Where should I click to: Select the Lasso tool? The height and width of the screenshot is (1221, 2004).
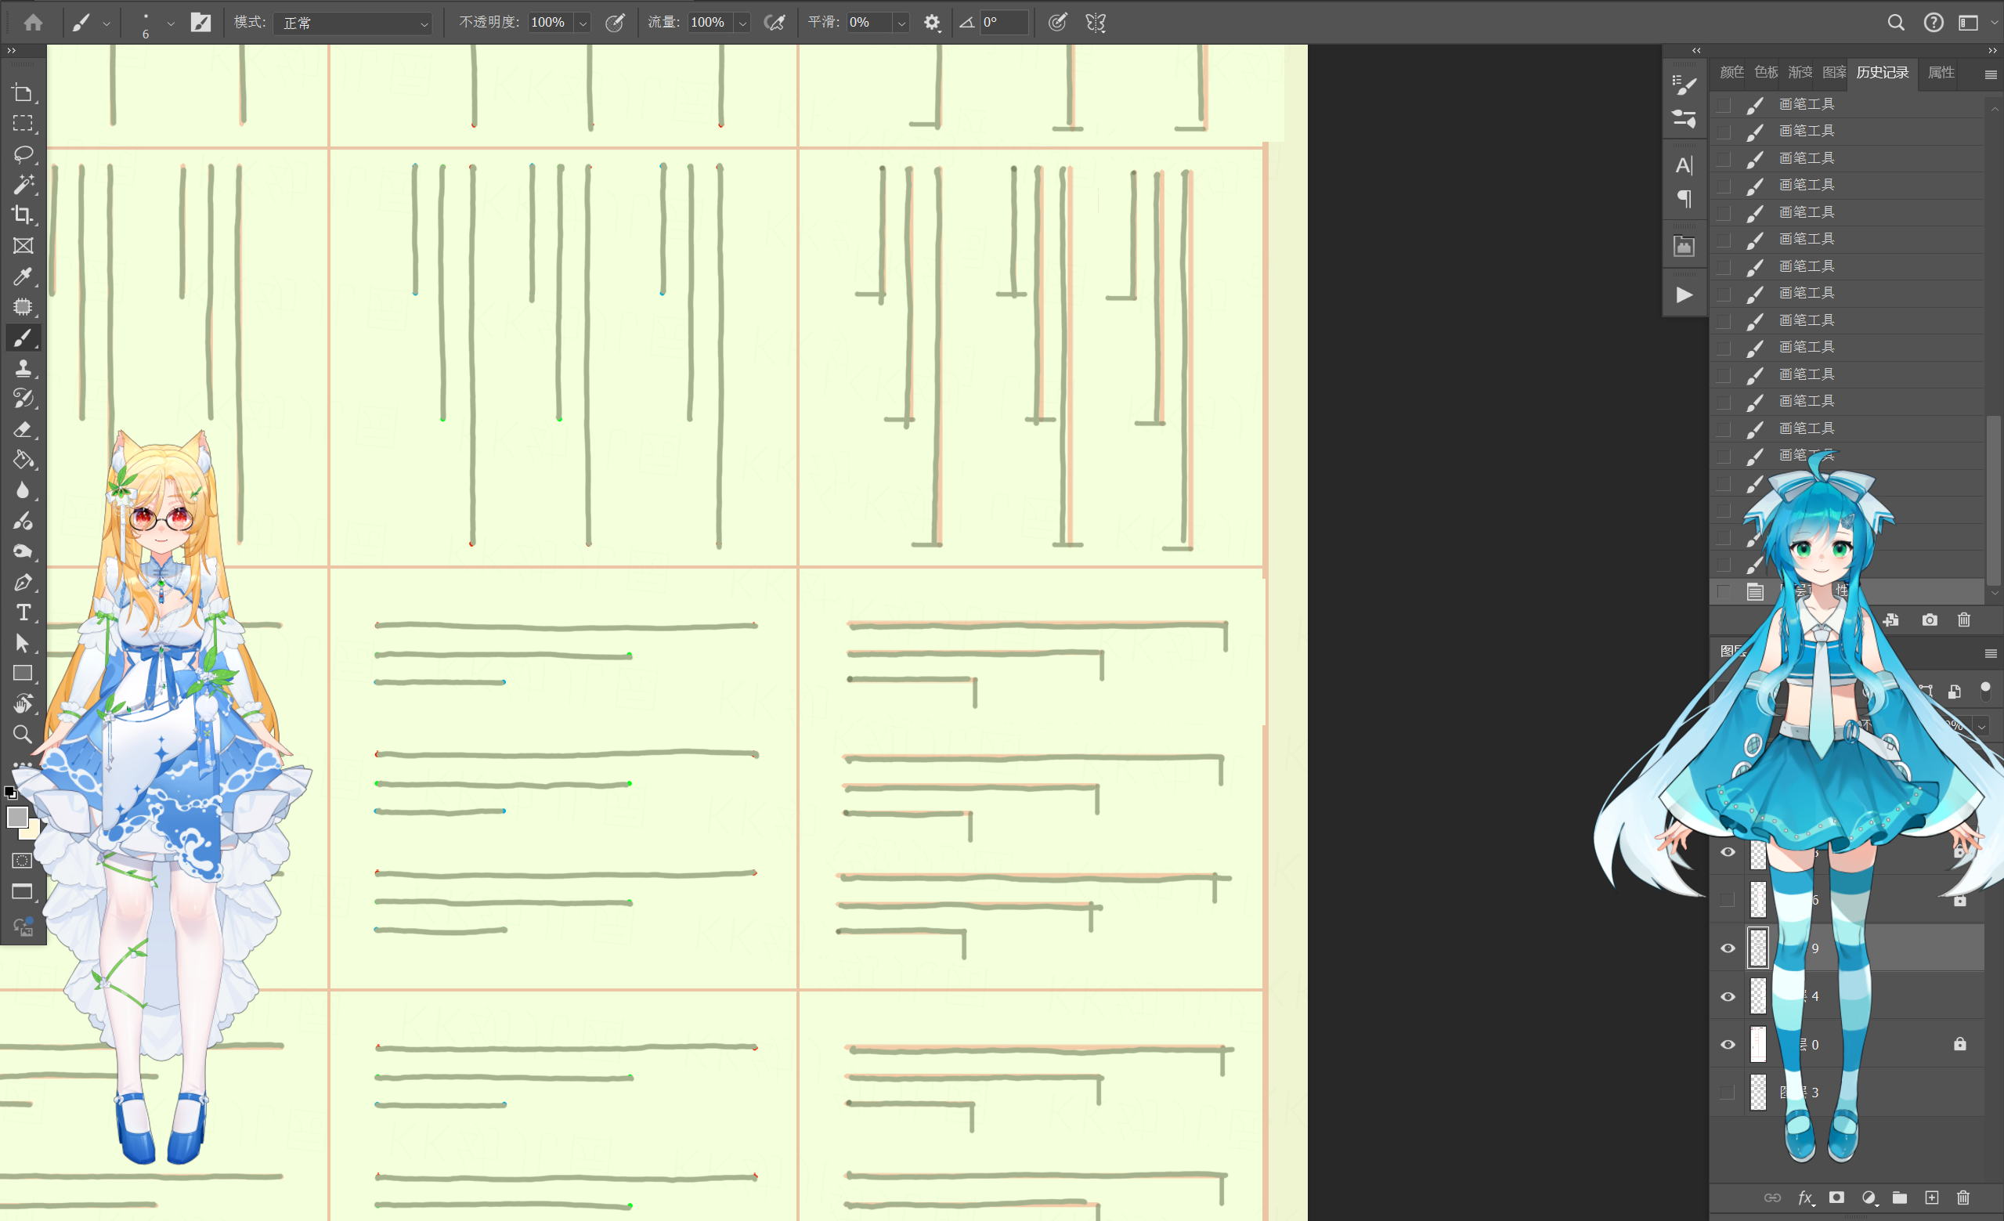pos(23,154)
